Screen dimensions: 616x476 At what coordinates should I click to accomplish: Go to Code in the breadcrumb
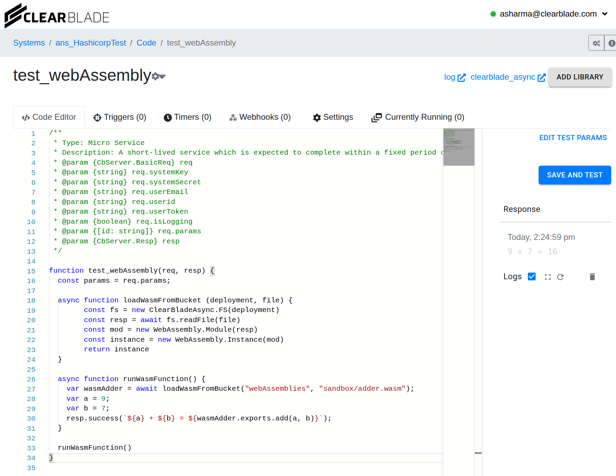146,43
